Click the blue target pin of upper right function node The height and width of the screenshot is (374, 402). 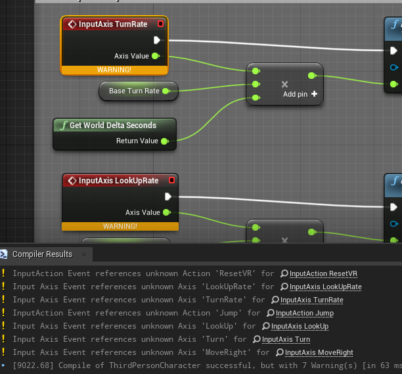click(394, 68)
